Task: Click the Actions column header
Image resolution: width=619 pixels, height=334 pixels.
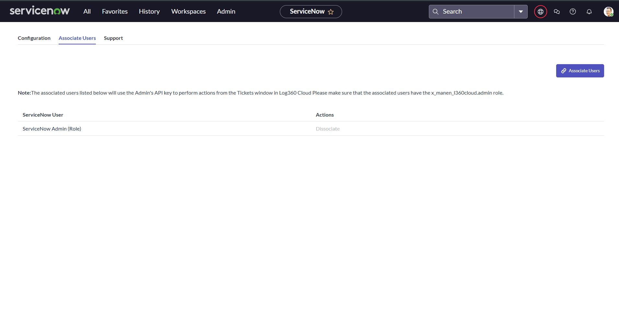Action: coord(325,115)
